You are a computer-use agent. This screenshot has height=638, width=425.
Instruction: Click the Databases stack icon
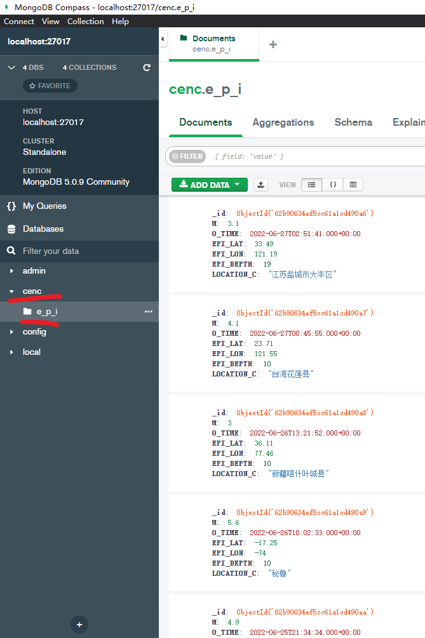pyautogui.click(x=11, y=229)
